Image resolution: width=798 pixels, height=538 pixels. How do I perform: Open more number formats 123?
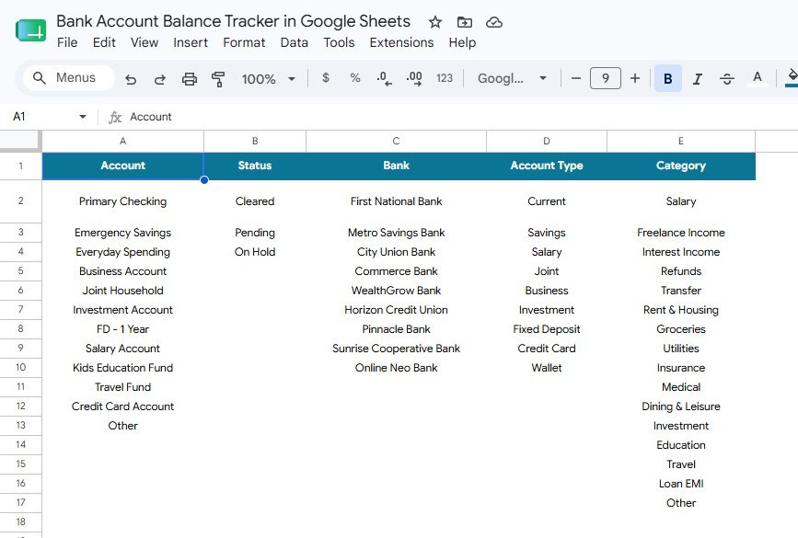click(445, 78)
